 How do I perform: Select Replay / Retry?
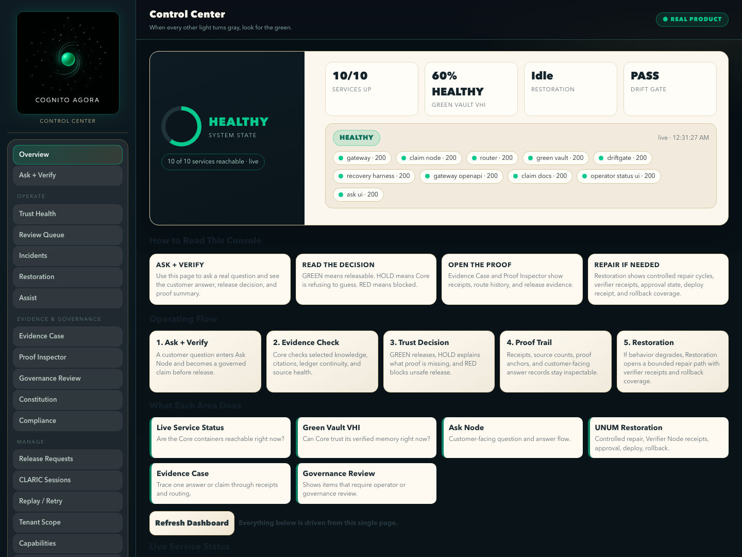click(x=68, y=501)
